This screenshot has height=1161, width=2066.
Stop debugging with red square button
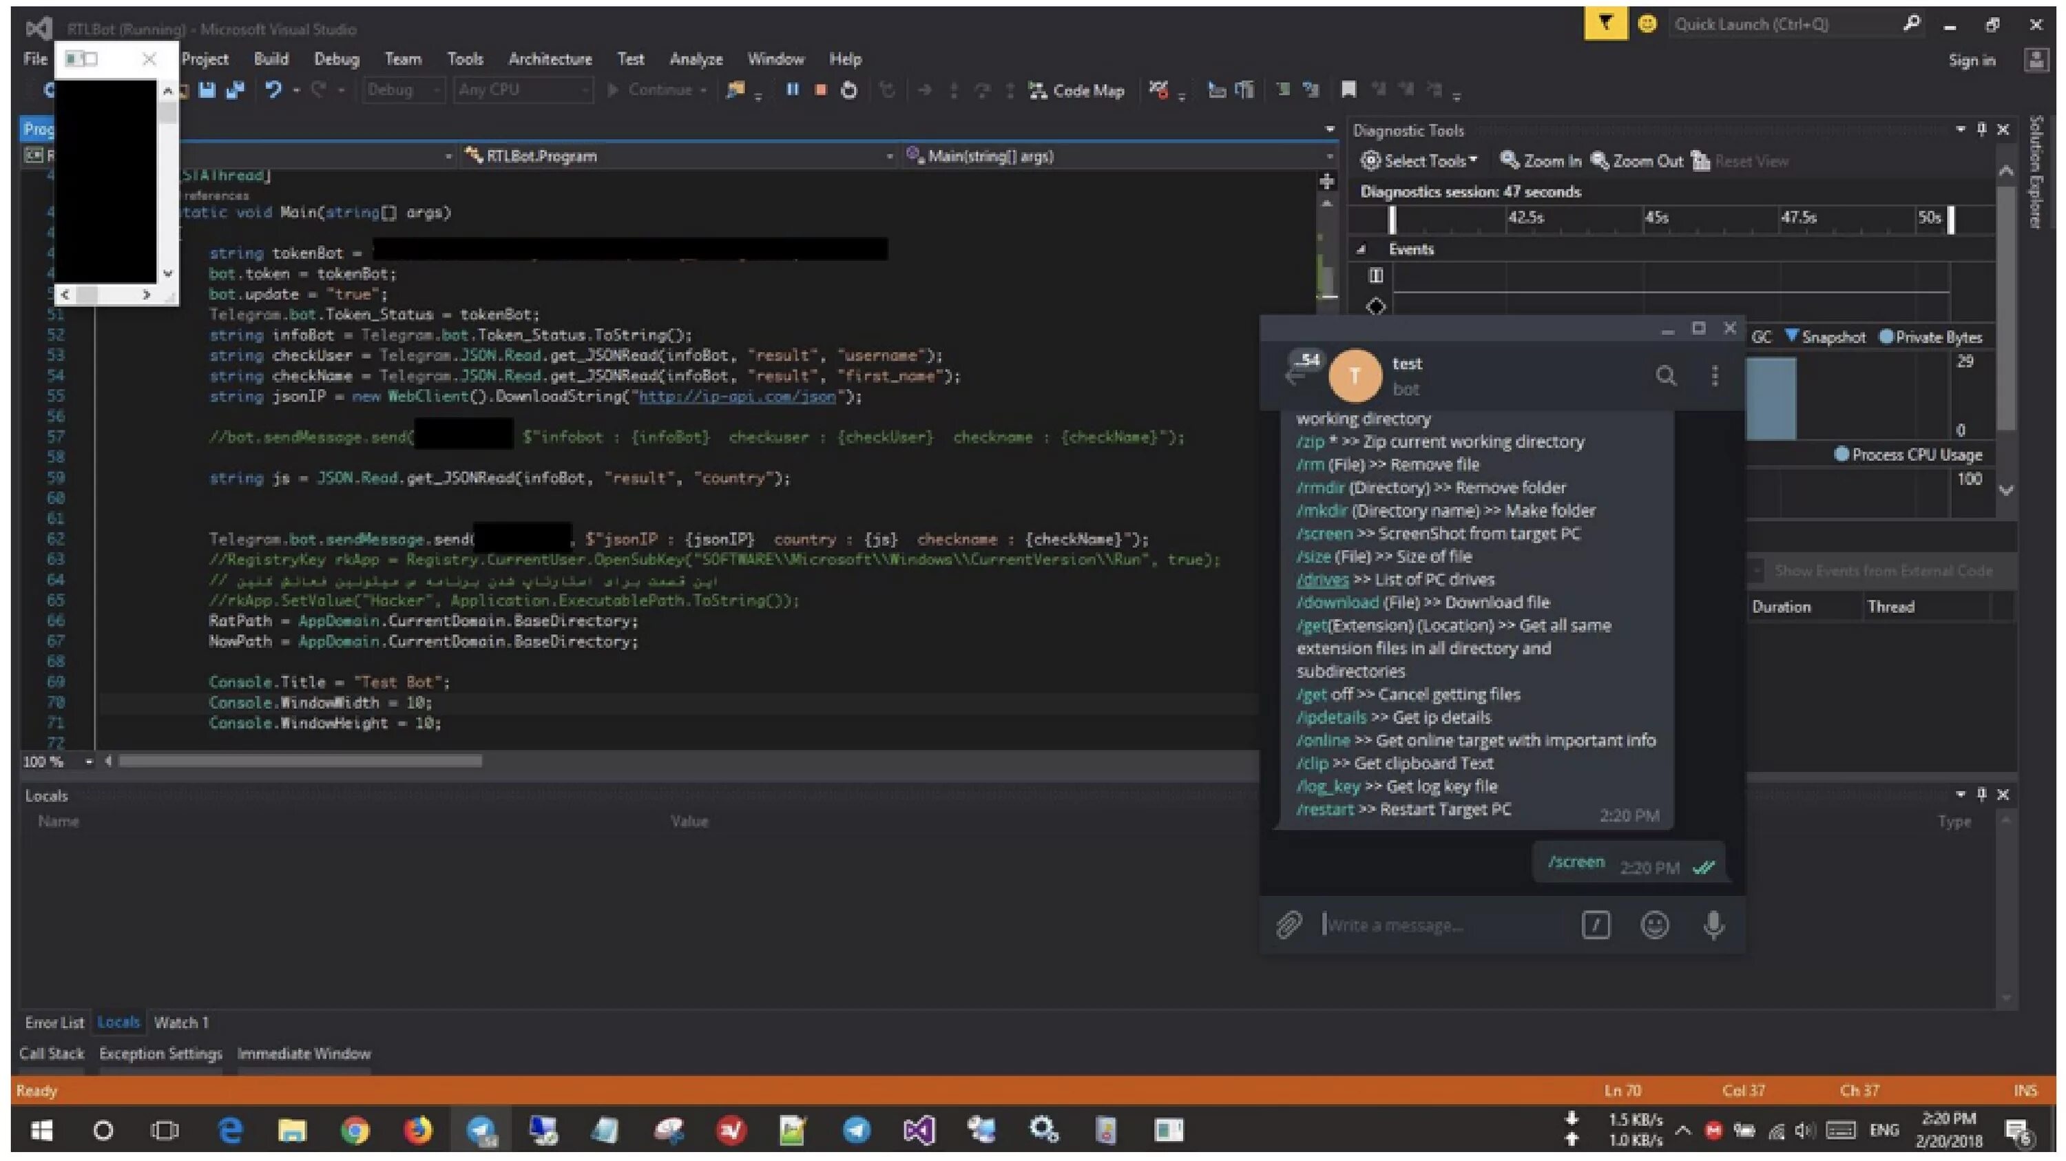[820, 90]
